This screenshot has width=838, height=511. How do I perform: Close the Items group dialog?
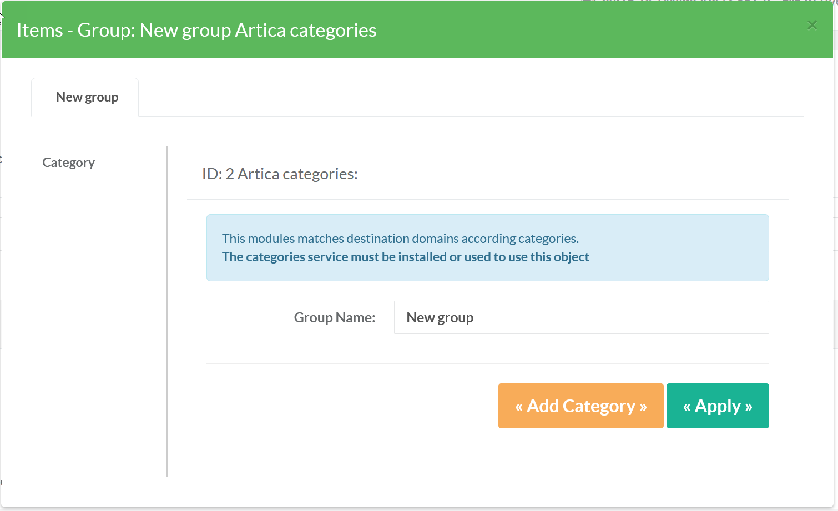coord(812,25)
